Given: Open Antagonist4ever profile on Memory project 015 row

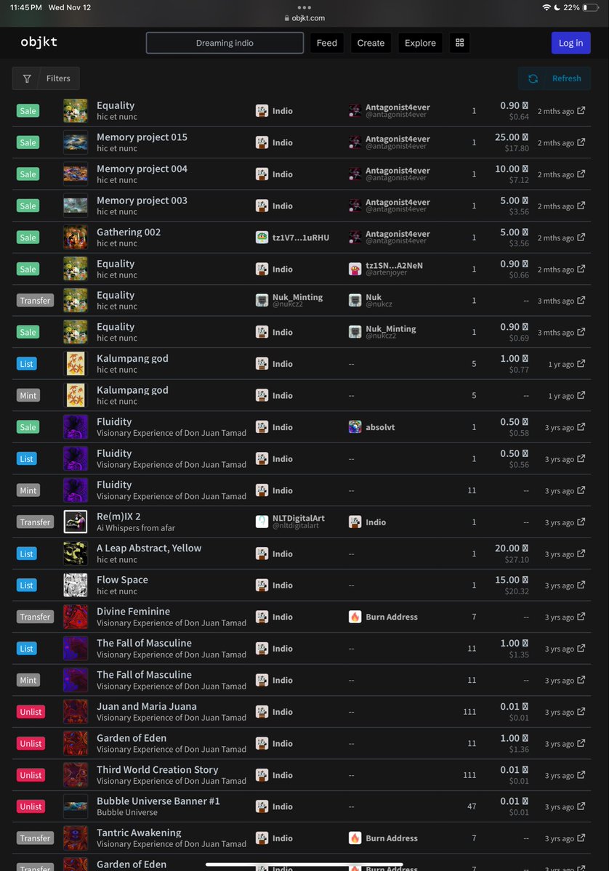Looking at the screenshot, I should click(398, 139).
